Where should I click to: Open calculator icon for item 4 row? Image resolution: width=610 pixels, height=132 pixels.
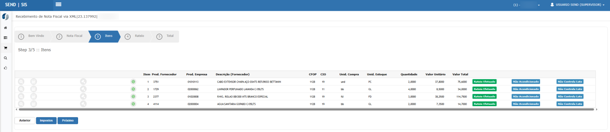tap(33, 104)
